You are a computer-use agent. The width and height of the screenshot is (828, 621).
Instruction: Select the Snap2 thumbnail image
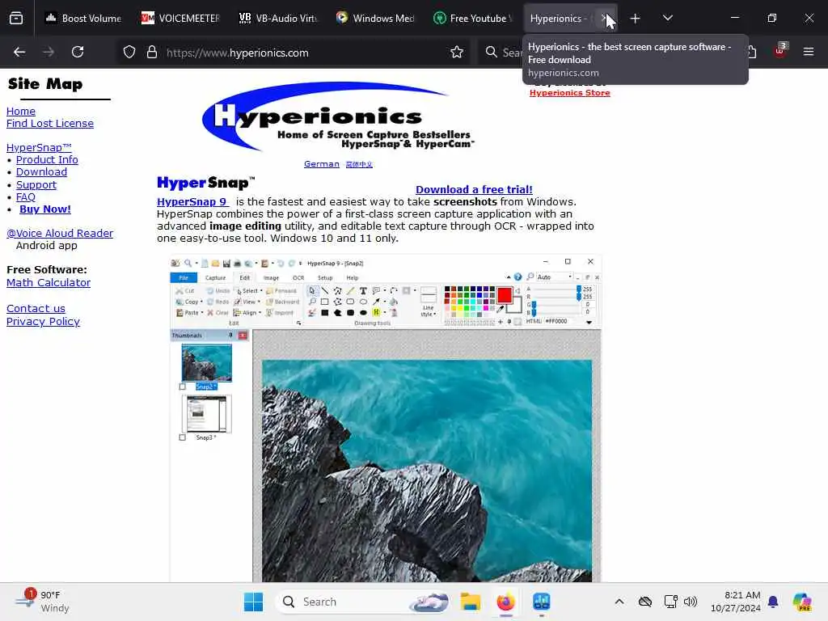(206, 363)
